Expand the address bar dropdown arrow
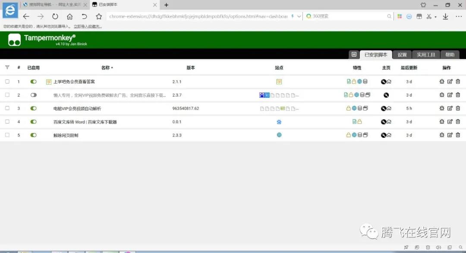 coord(299,16)
